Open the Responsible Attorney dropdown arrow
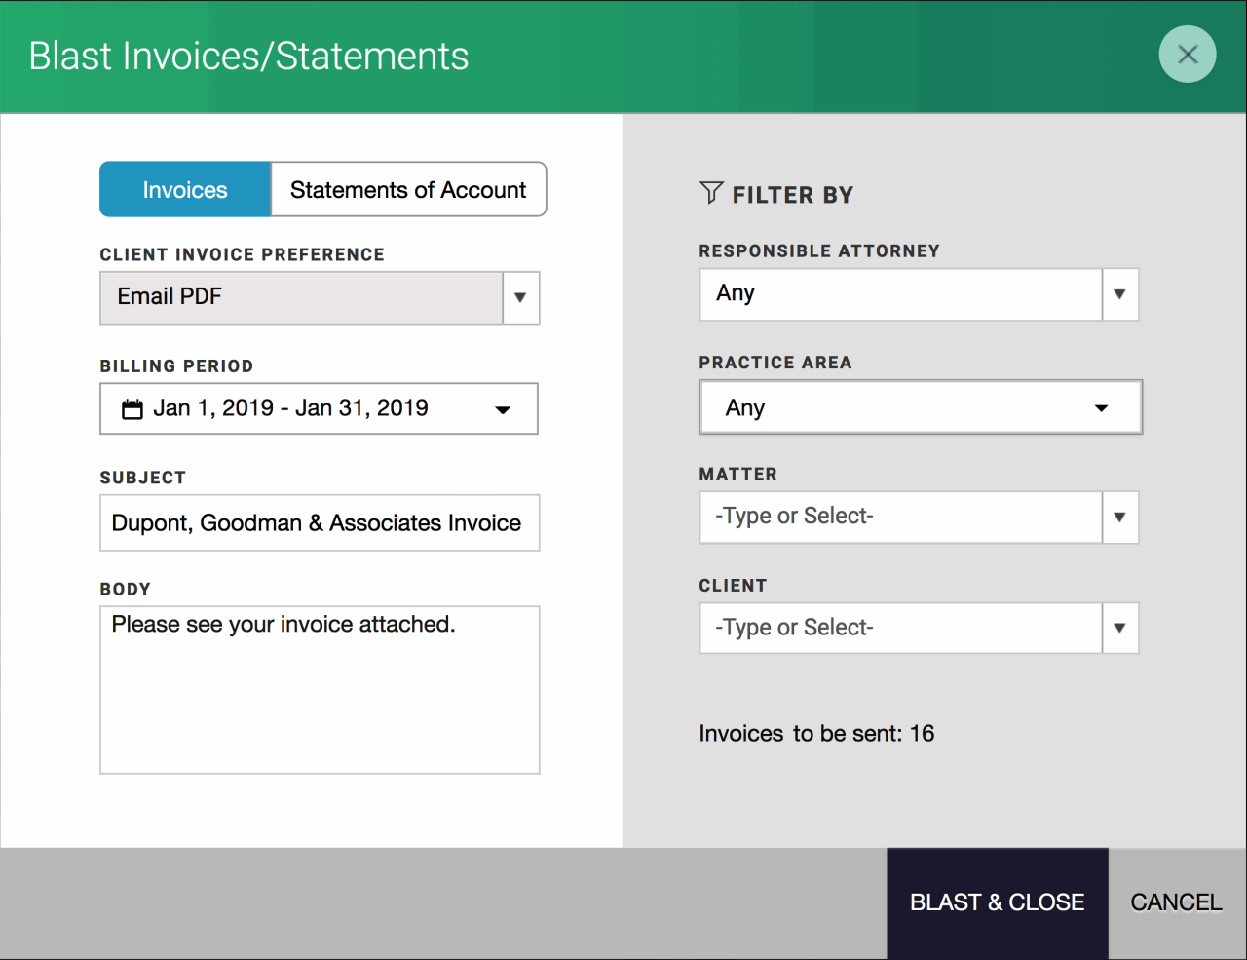This screenshot has height=960, width=1247. (x=1120, y=294)
